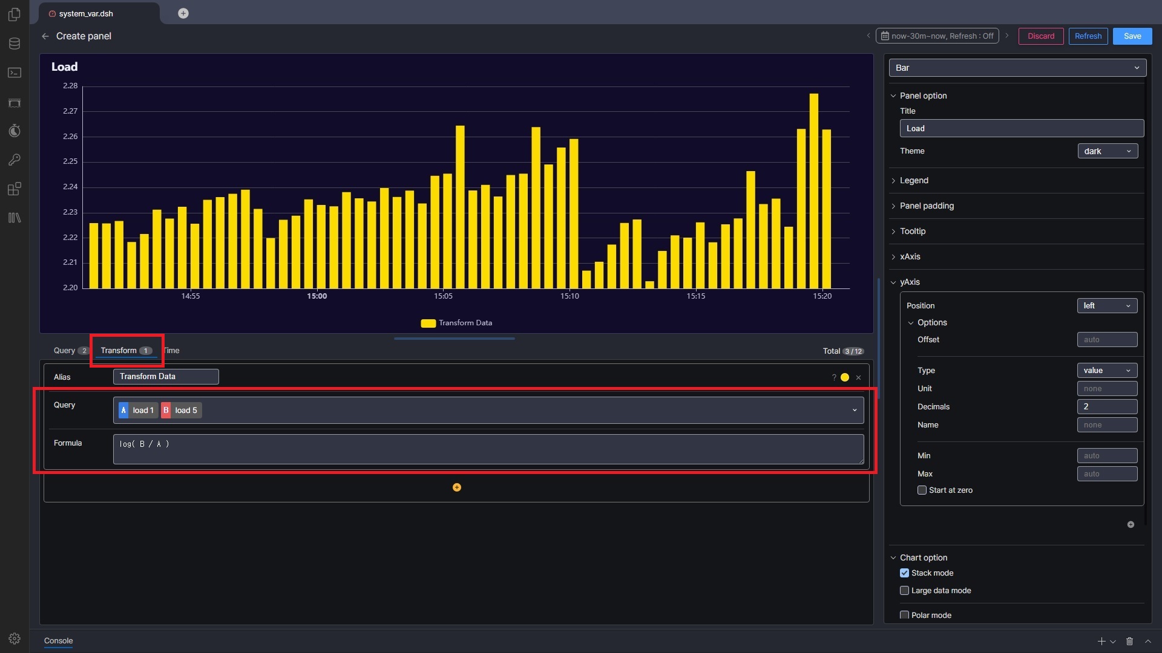Click the yAxis Unit input
Image resolution: width=1162 pixels, height=653 pixels.
point(1107,389)
